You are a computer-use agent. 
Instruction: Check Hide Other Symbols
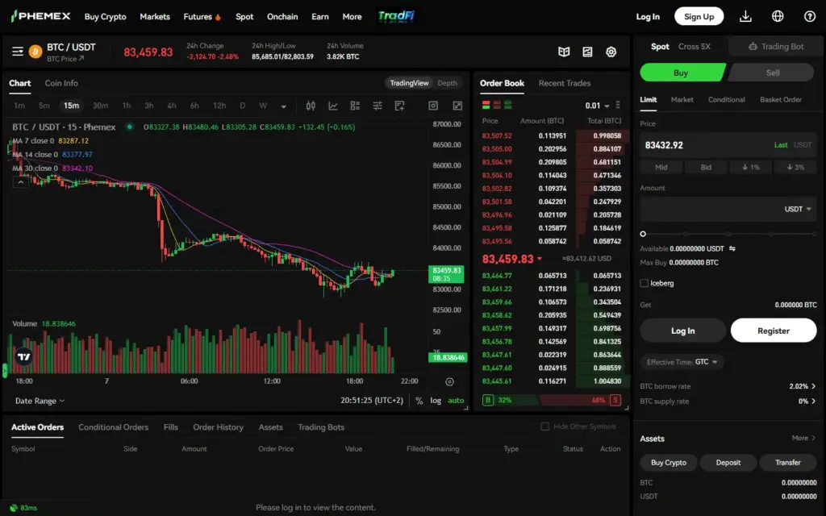pos(544,427)
